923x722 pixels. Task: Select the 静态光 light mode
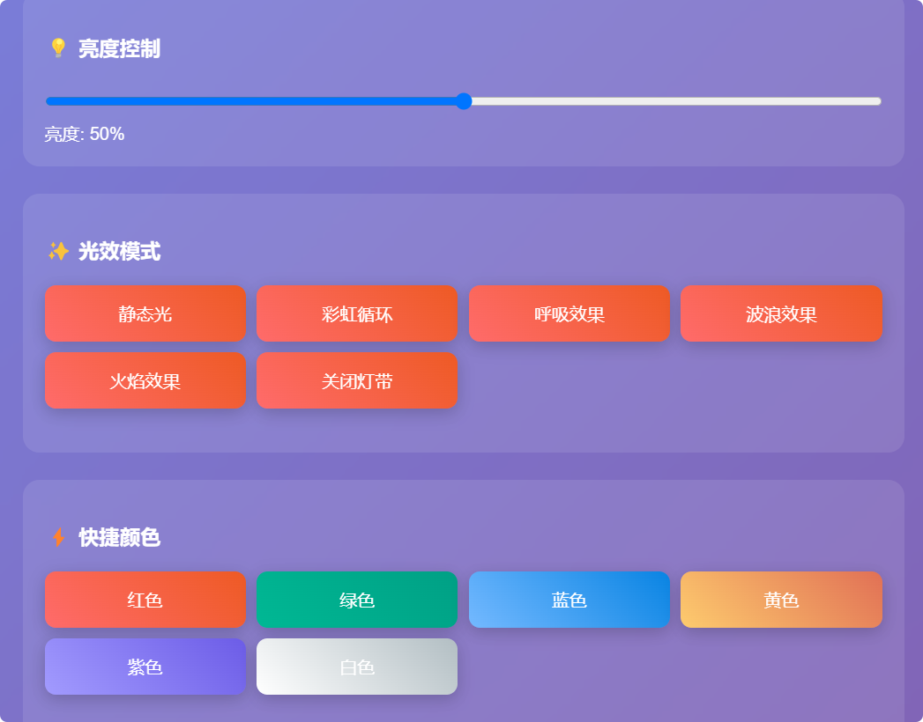click(x=145, y=313)
